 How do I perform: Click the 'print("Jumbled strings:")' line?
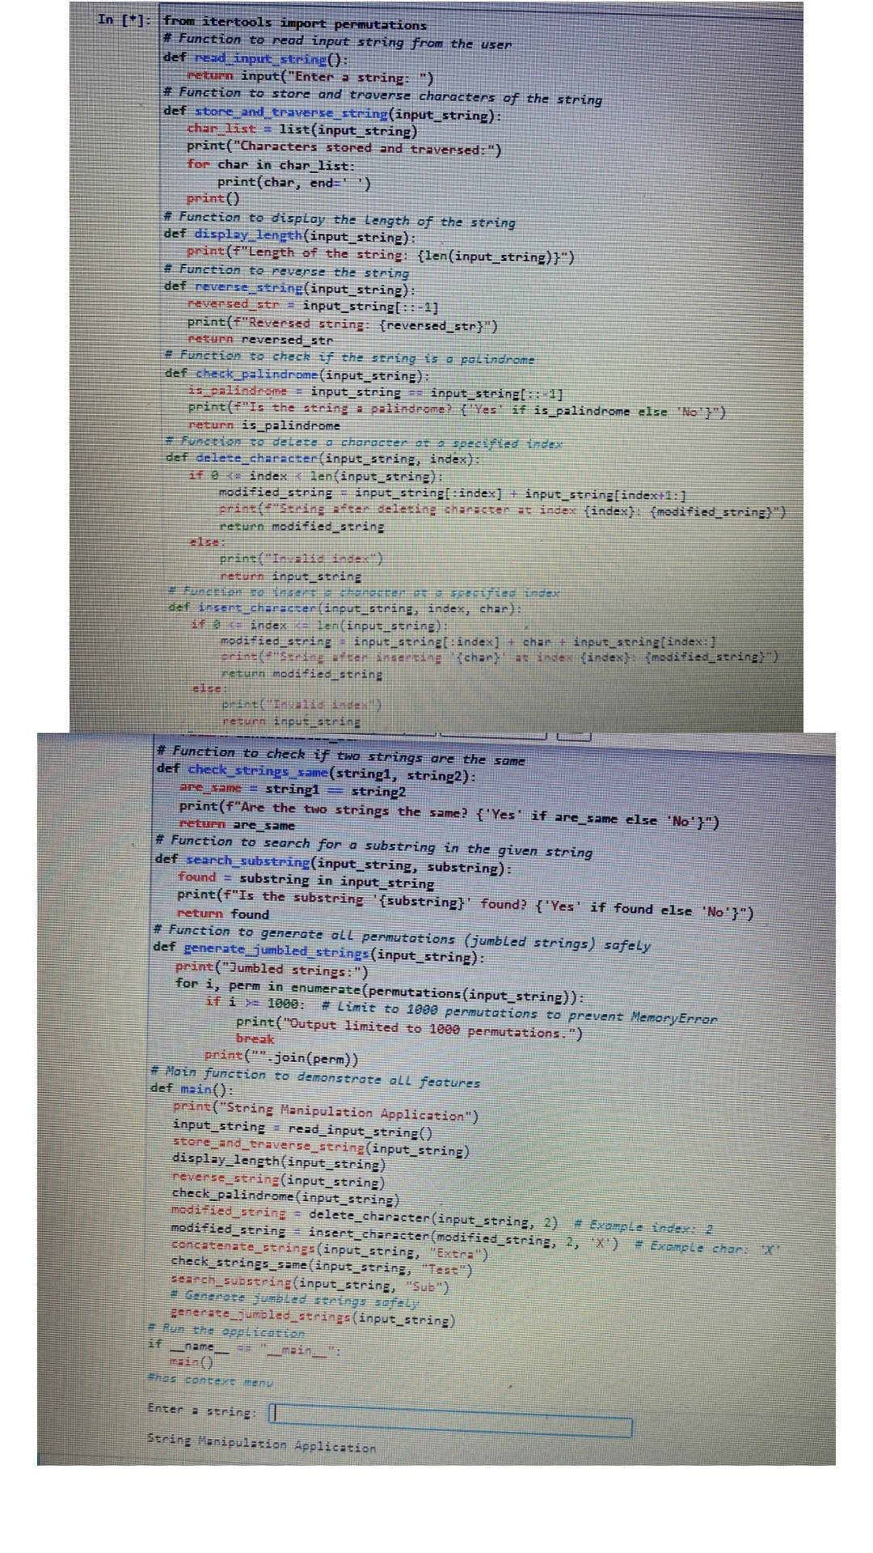(272, 968)
